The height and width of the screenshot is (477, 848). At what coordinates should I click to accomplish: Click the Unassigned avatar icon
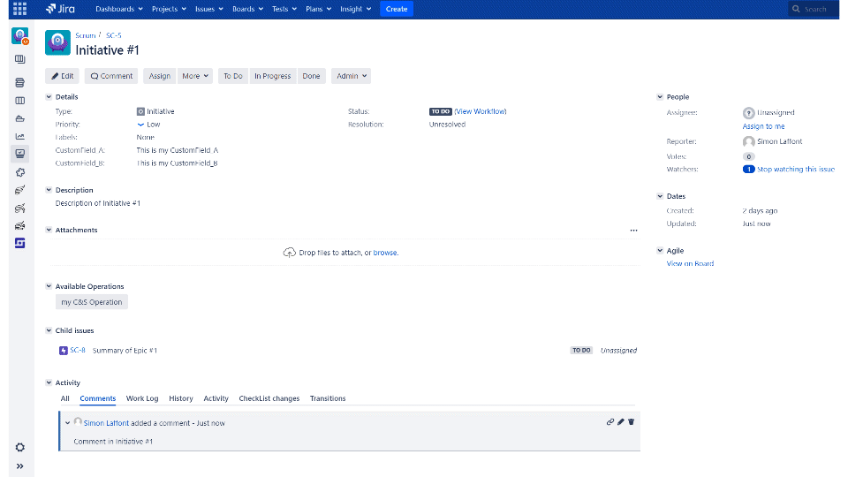pyautogui.click(x=748, y=112)
